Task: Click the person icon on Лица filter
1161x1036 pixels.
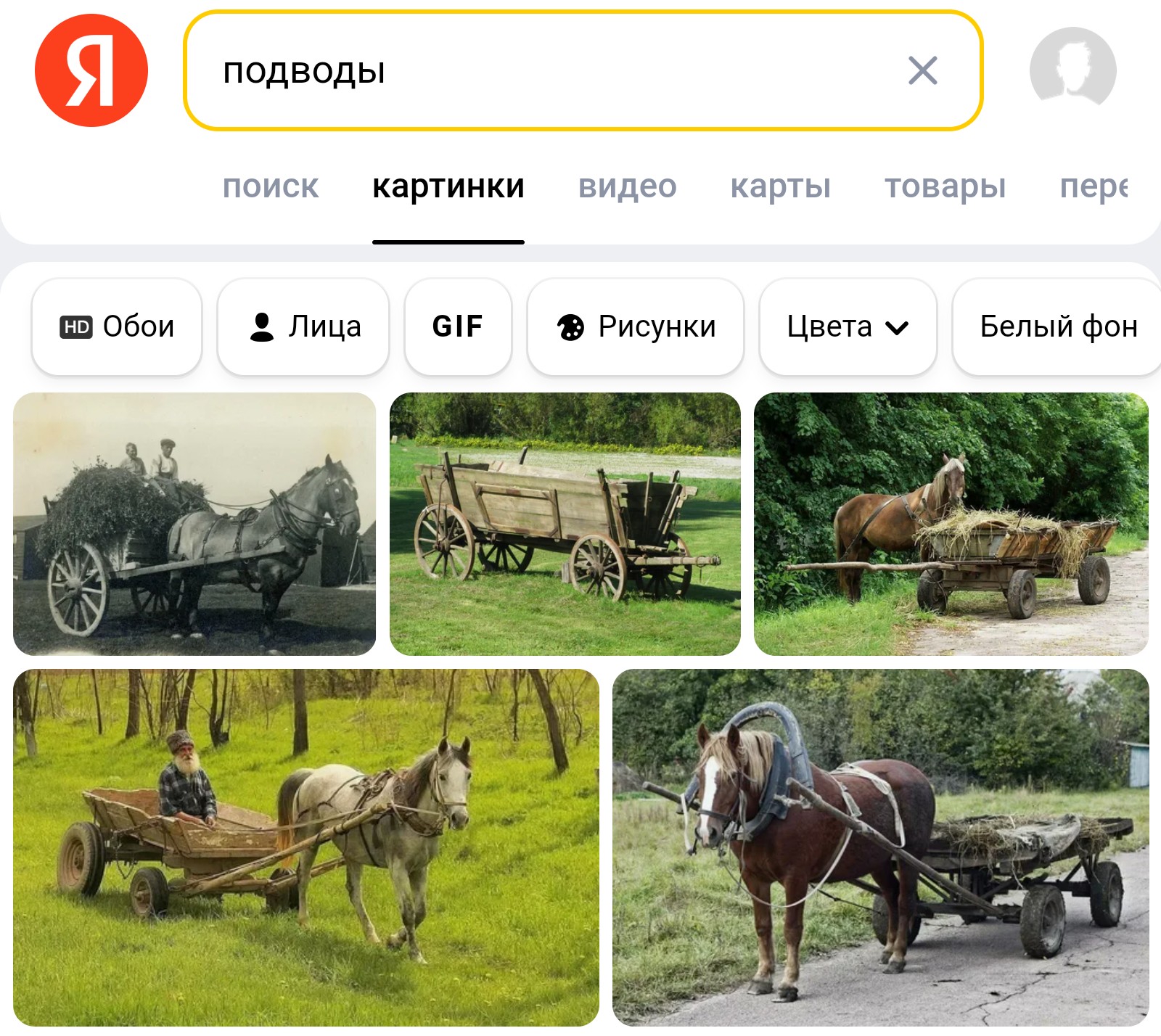Action: [261, 326]
